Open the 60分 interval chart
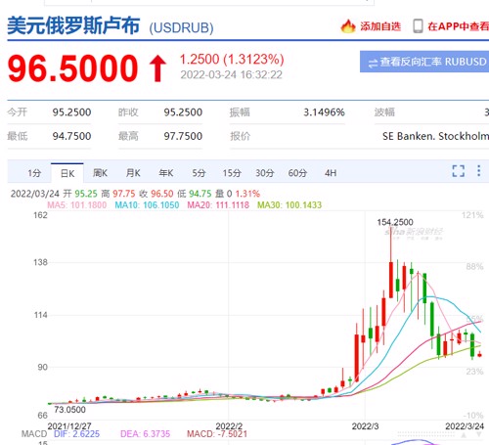 297,173
